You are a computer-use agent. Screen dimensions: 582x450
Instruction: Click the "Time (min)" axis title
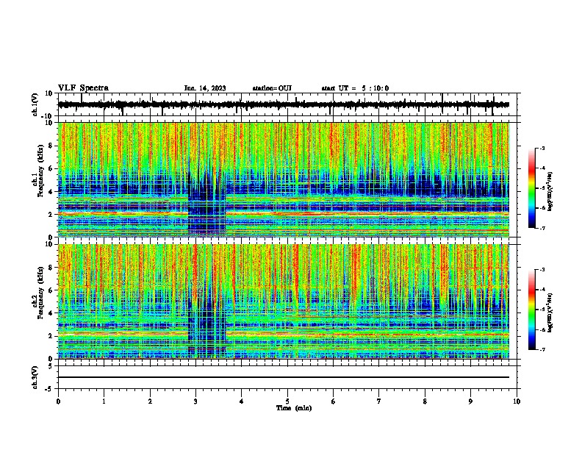(x=294, y=408)
